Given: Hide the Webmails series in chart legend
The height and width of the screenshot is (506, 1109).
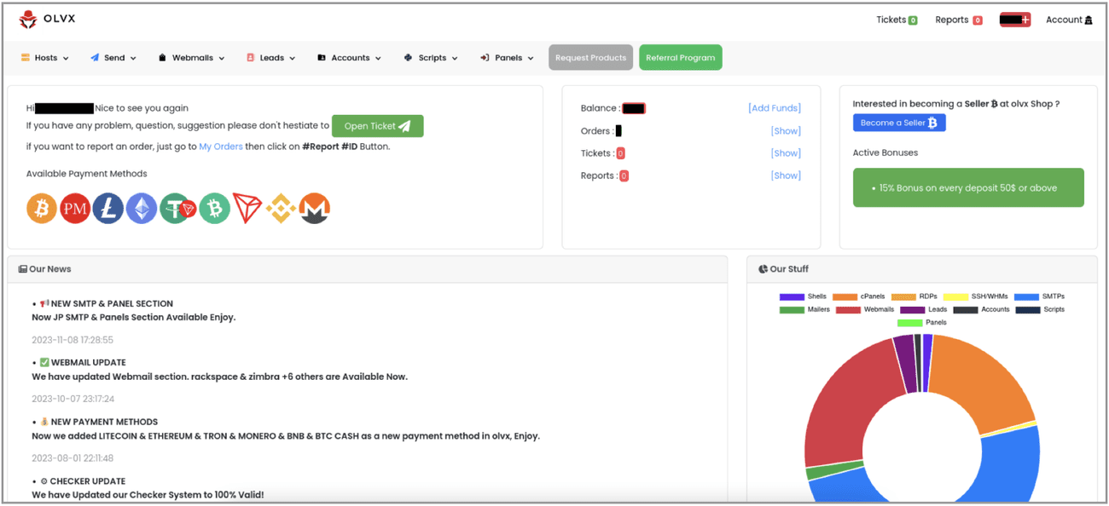Looking at the screenshot, I should click(x=865, y=309).
